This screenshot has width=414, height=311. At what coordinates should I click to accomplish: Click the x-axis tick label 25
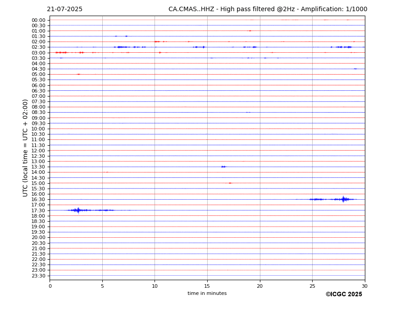click(x=312, y=286)
